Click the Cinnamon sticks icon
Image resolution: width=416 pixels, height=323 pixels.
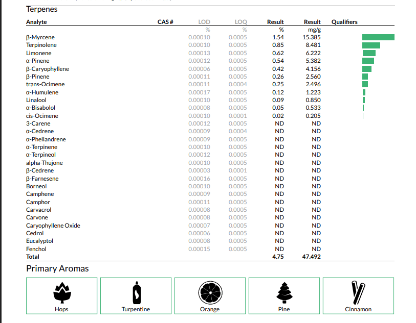[x=358, y=292]
